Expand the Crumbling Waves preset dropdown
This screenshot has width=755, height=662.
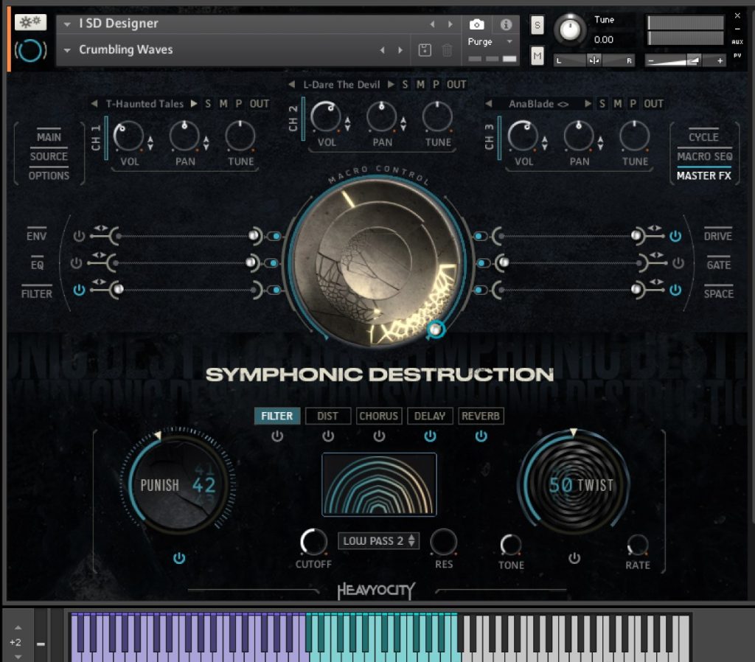[67, 50]
